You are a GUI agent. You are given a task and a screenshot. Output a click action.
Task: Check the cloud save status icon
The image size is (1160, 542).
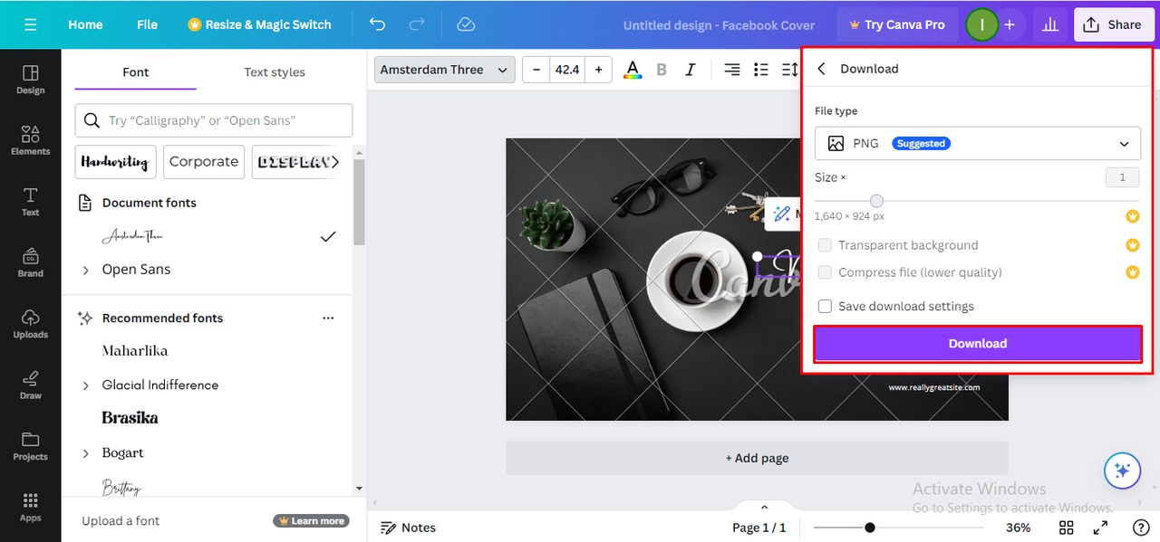click(466, 24)
